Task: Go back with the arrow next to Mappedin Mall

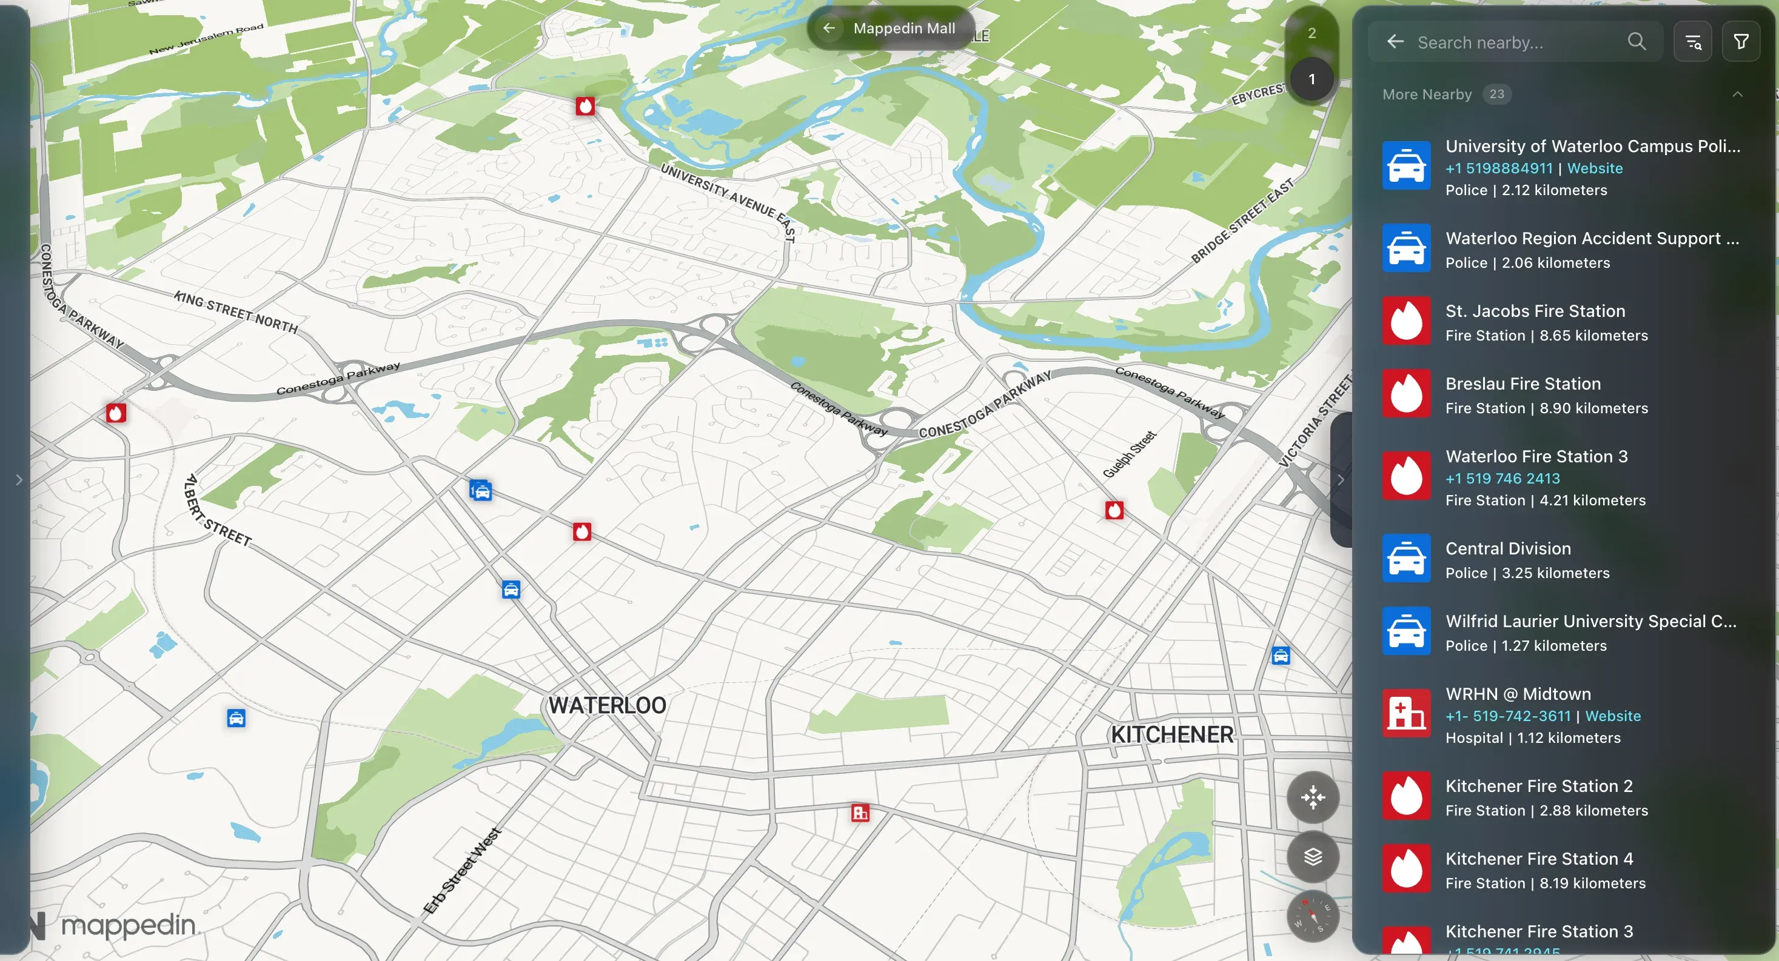Action: [x=829, y=28]
